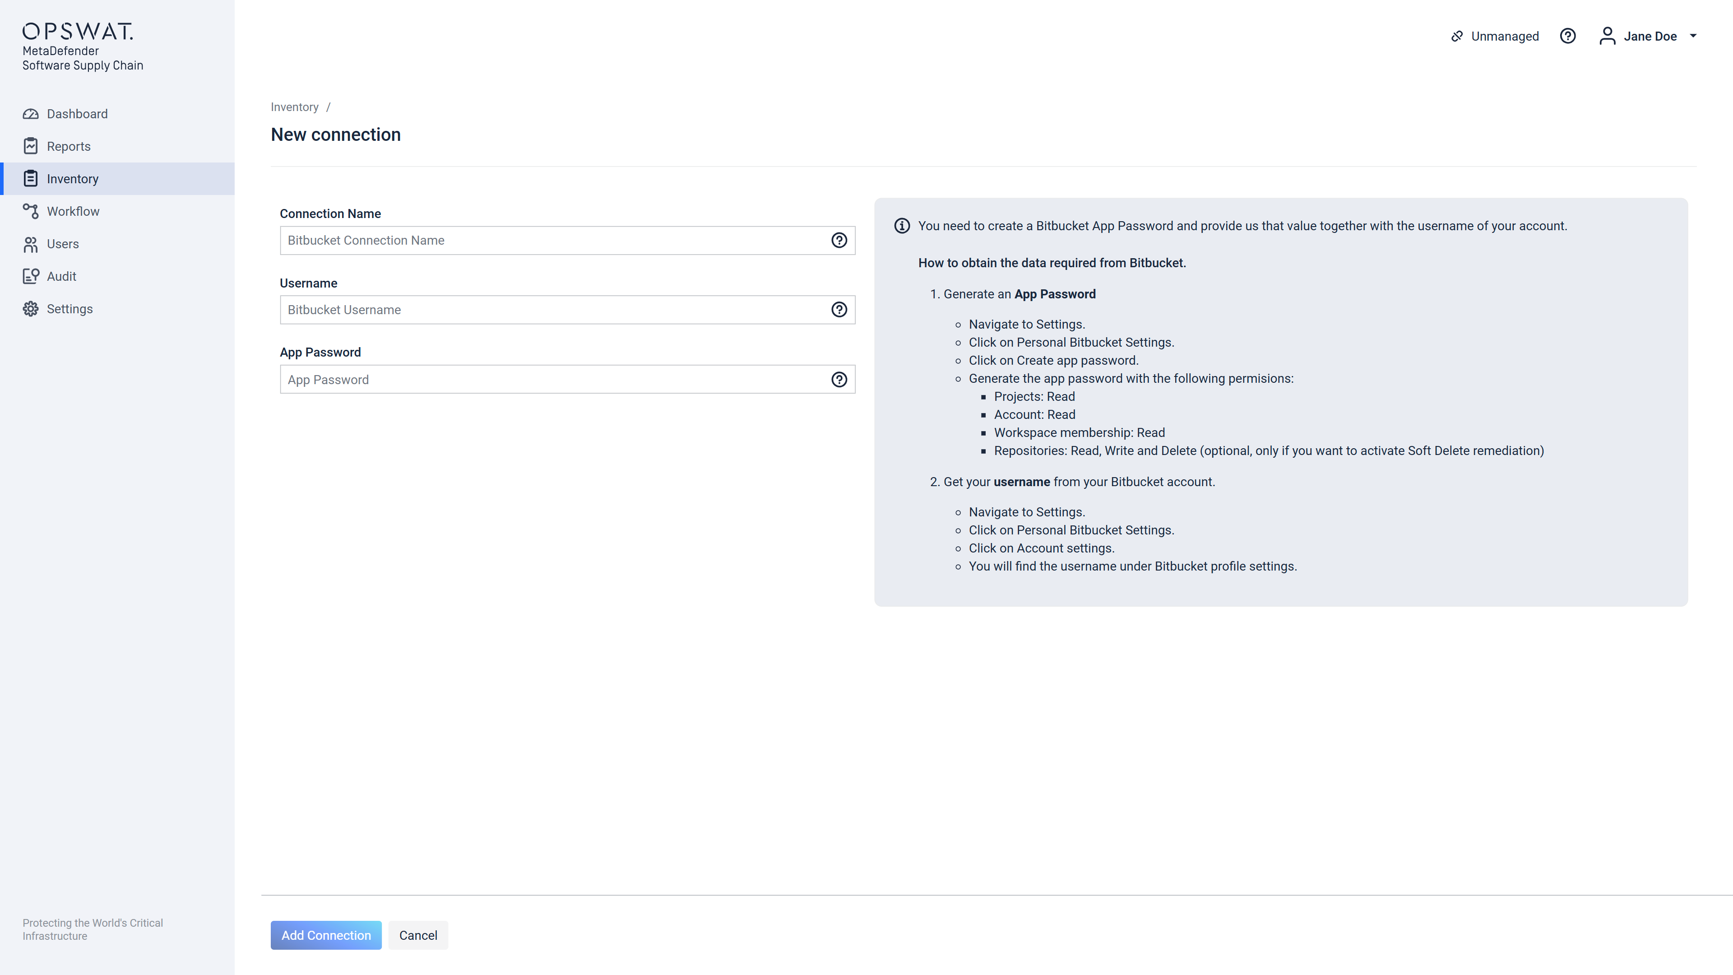Click the Workflow branch icon
Screen dimensions: 1733x975
(x=30, y=211)
